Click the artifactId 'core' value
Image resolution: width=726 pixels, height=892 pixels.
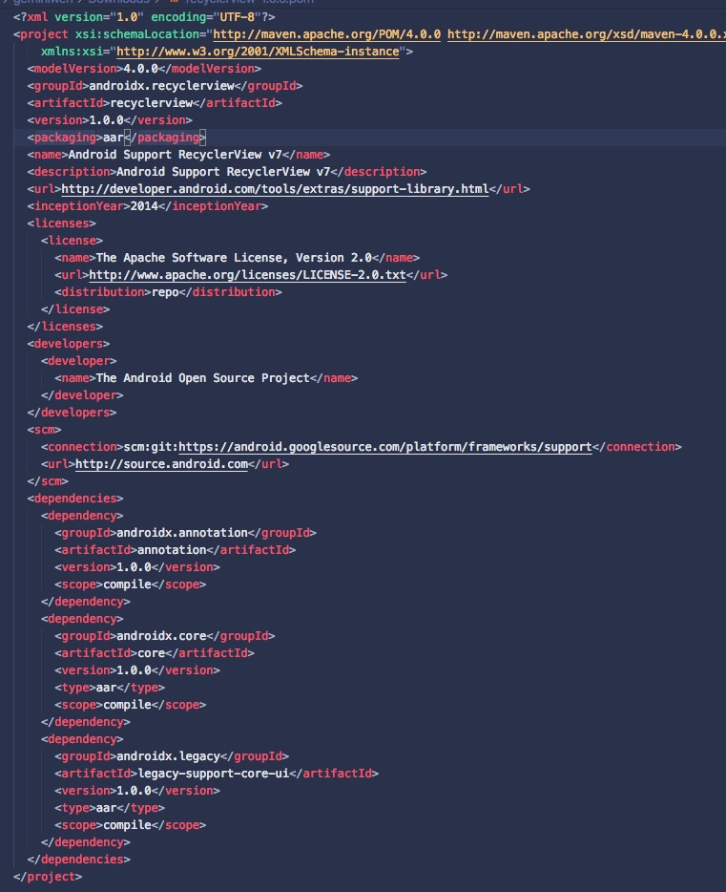(x=151, y=653)
